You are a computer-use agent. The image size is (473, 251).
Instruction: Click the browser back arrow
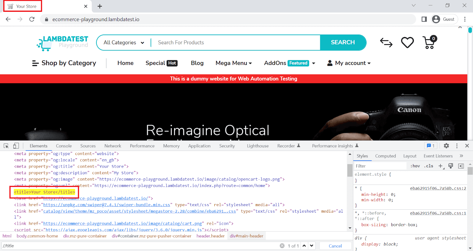click(x=8, y=19)
